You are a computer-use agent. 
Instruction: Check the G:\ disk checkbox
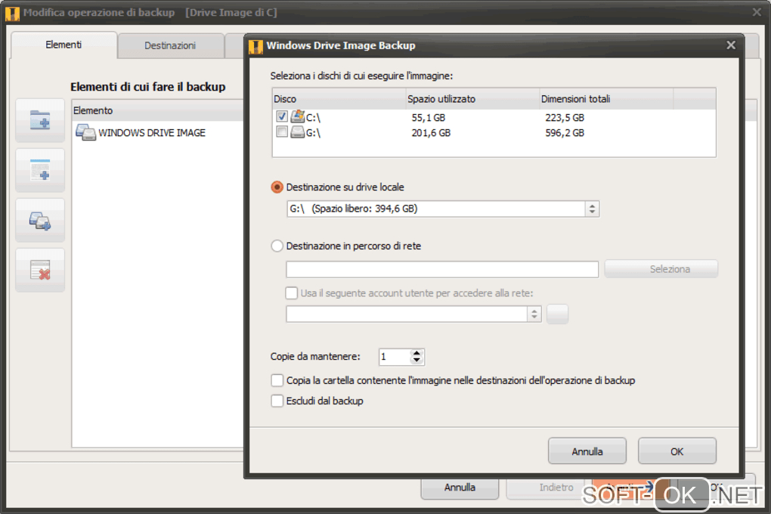(x=282, y=132)
